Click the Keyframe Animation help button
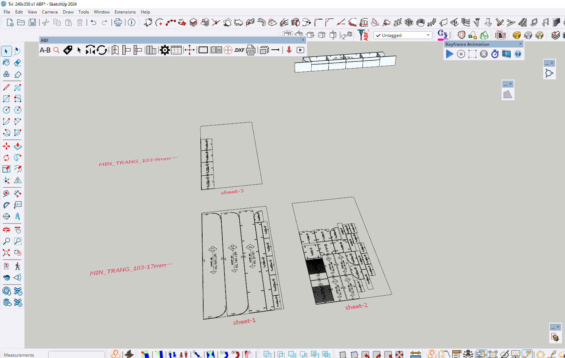This screenshot has height=358, width=565. coord(518,54)
